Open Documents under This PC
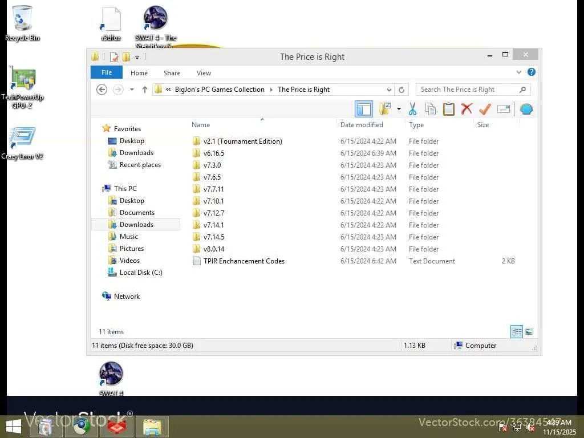The height and width of the screenshot is (438, 584). pos(137,213)
